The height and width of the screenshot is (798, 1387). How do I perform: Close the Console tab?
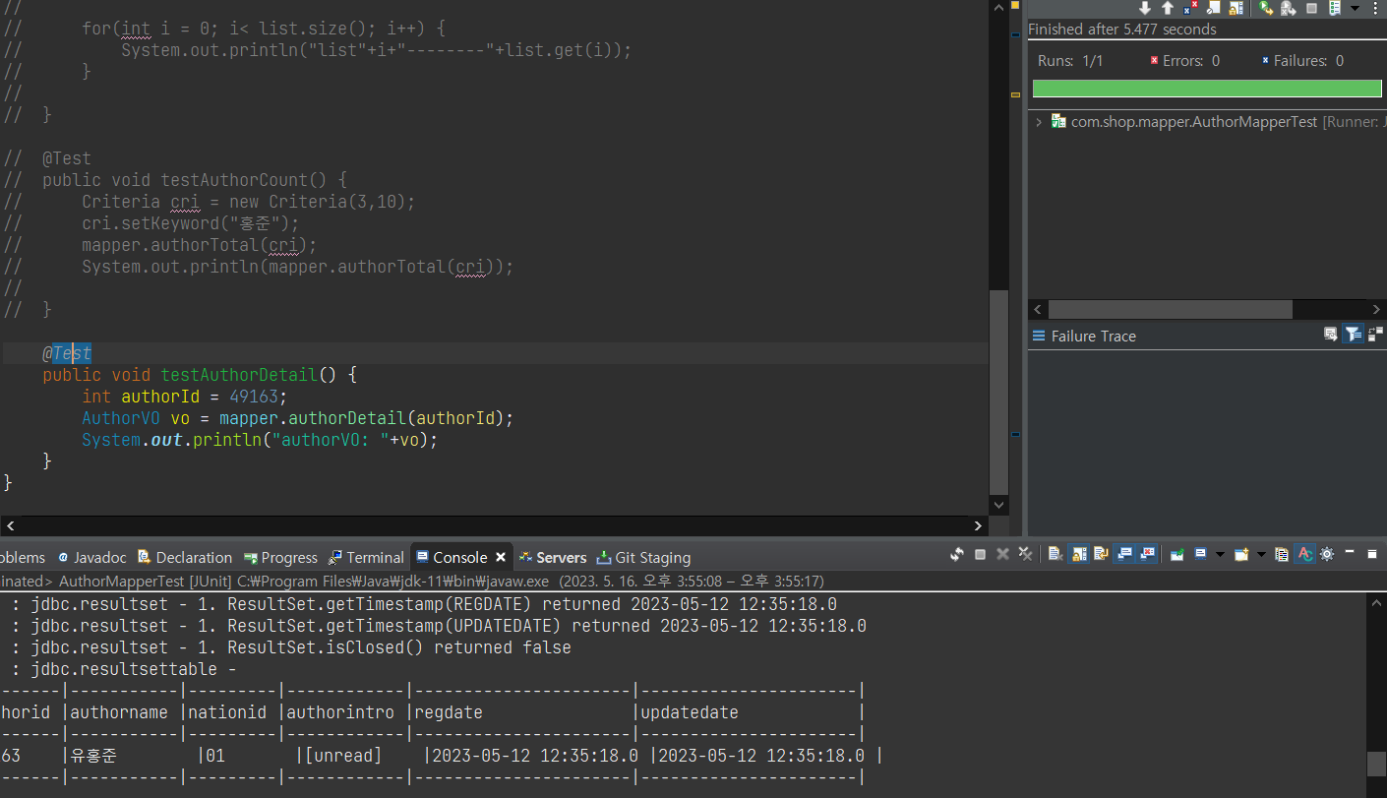pyautogui.click(x=501, y=557)
